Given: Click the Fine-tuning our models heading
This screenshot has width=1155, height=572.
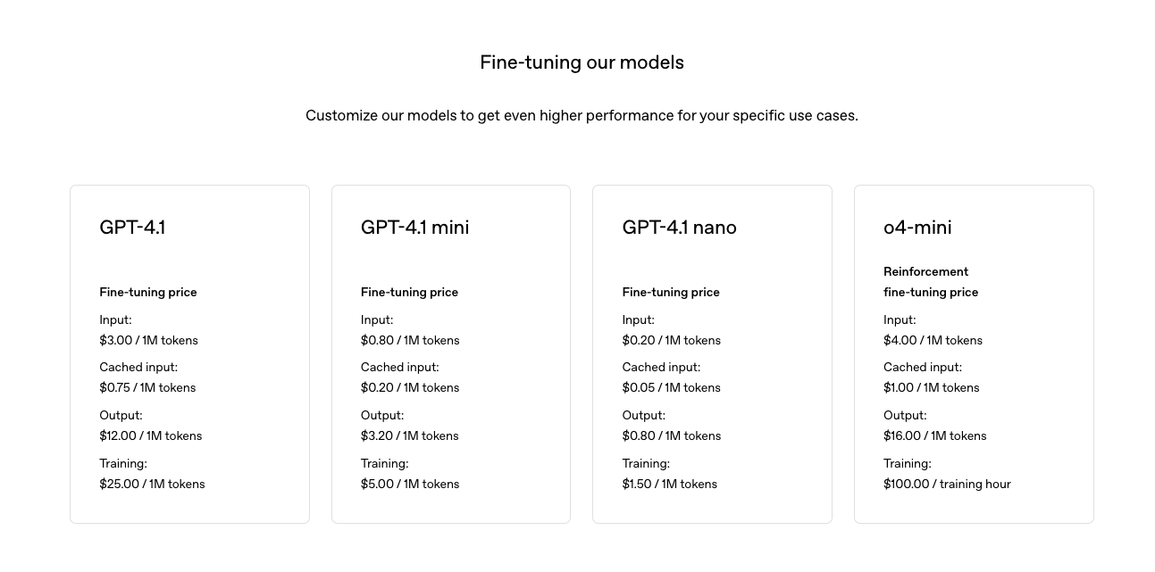Looking at the screenshot, I should point(582,62).
